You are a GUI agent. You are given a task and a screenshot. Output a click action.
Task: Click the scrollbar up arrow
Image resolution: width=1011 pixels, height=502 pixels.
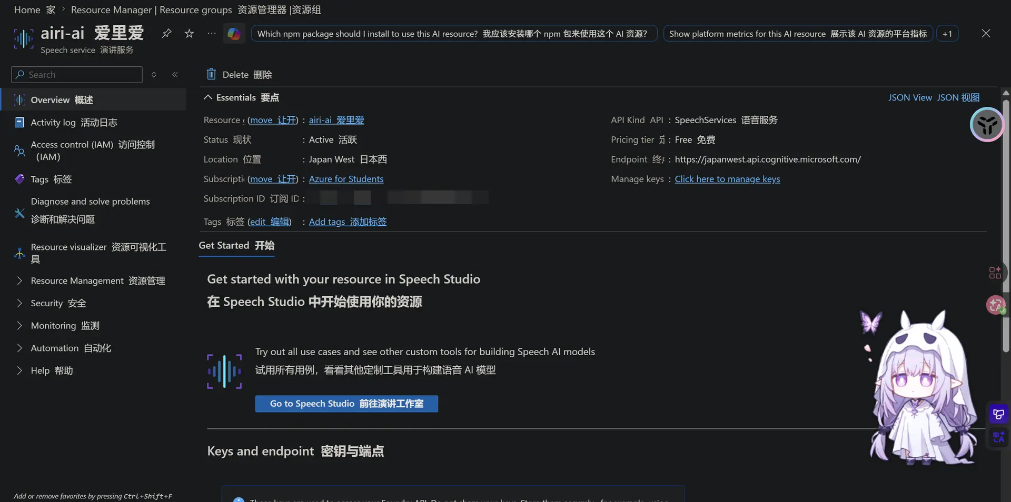coord(1006,93)
